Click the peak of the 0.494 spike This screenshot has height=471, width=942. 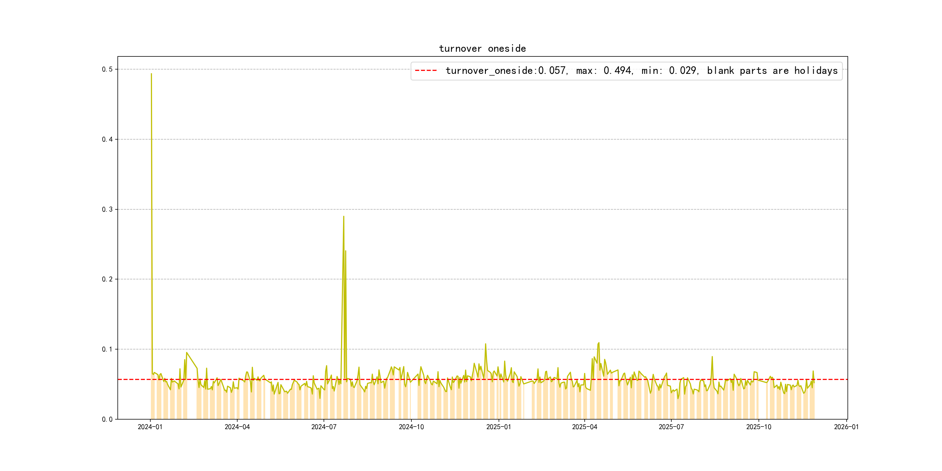pos(151,74)
